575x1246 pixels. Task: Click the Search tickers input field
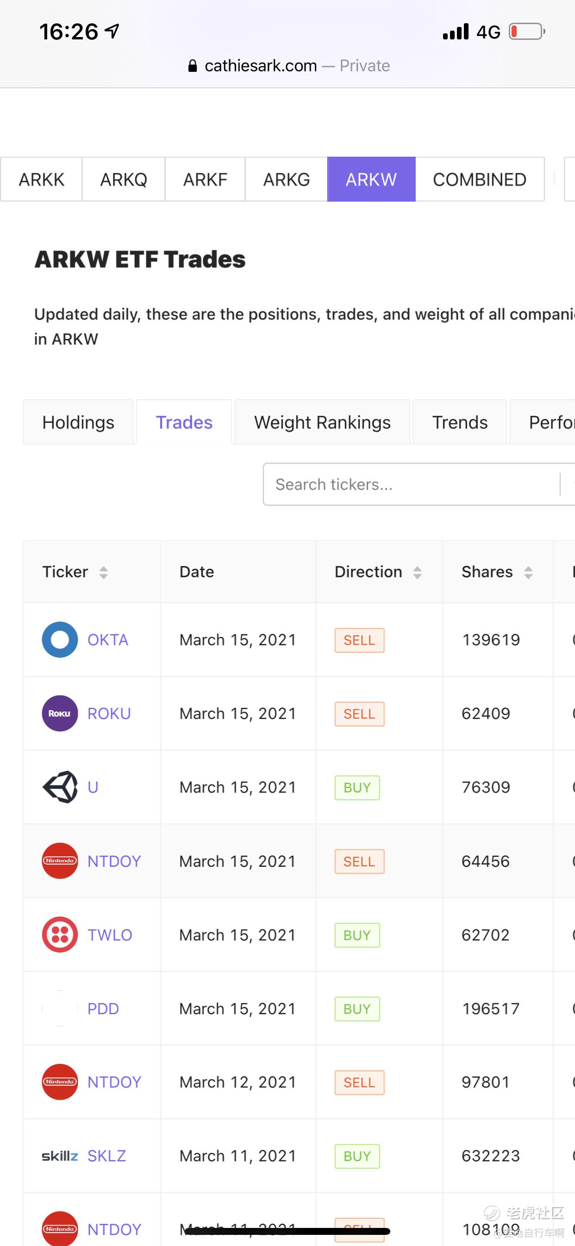[x=419, y=484]
